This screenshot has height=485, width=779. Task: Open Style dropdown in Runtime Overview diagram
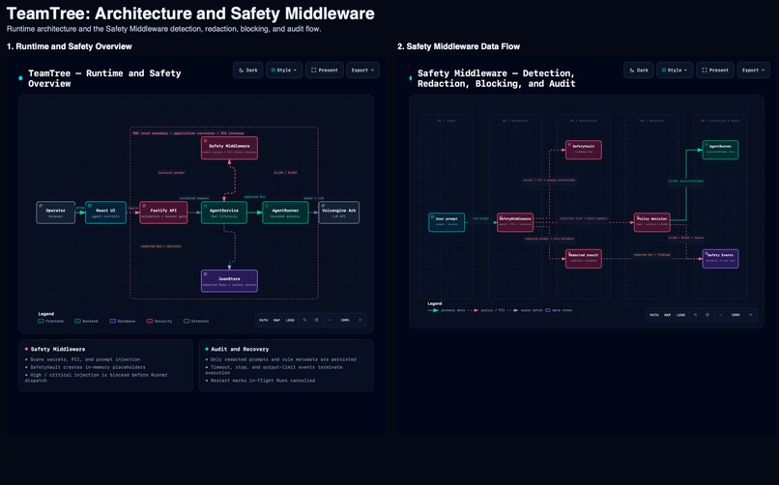click(284, 70)
